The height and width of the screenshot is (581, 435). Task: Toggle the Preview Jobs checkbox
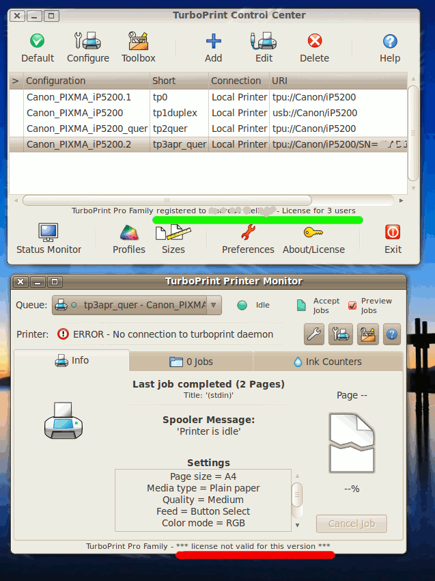(x=352, y=306)
